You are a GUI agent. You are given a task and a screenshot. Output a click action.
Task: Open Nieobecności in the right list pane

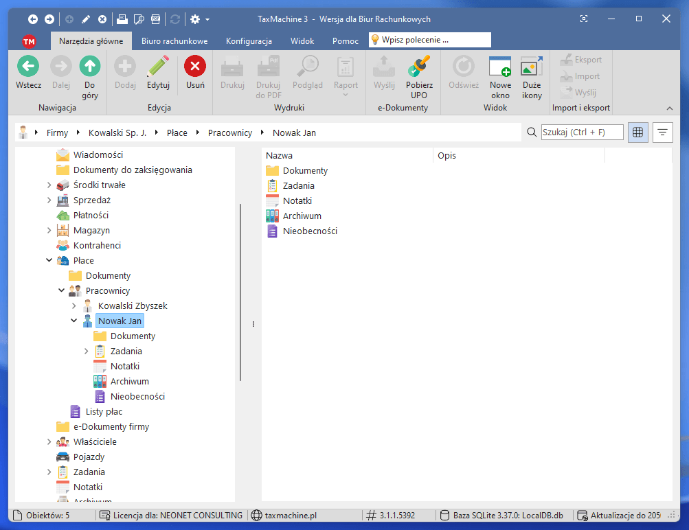310,231
